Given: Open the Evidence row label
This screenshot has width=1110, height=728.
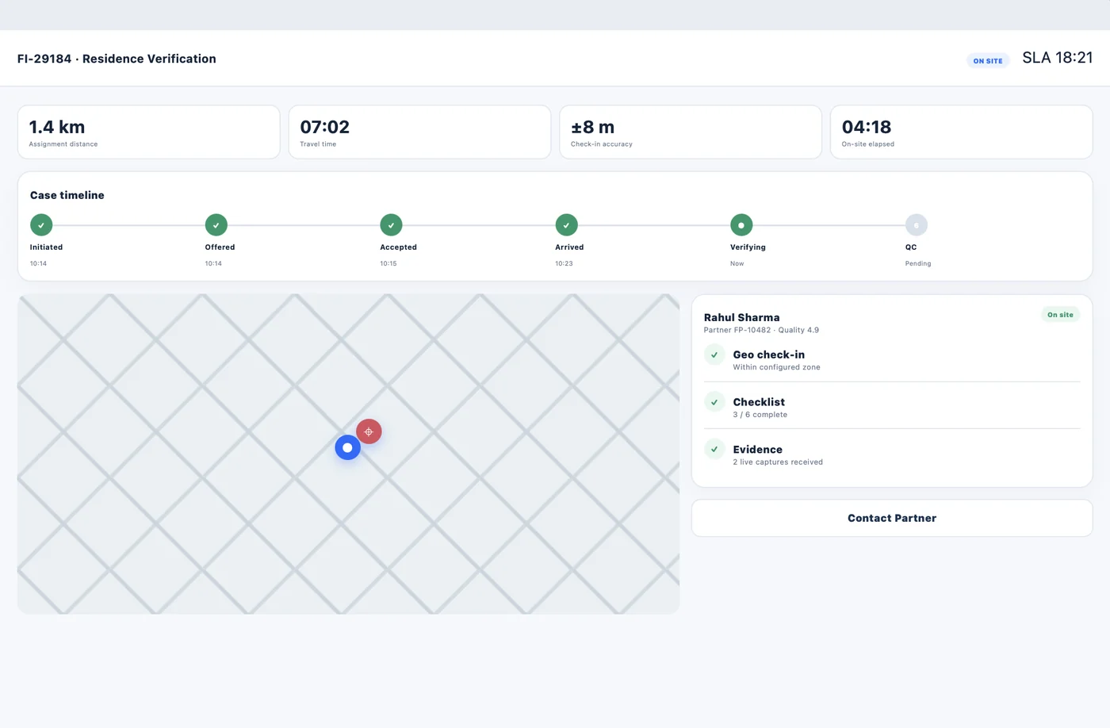Looking at the screenshot, I should point(758,450).
